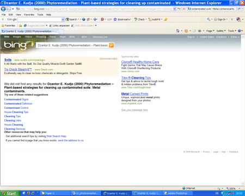Open the Safety dropdown menu
Screen dimensions: 245x196
[221, 31]
